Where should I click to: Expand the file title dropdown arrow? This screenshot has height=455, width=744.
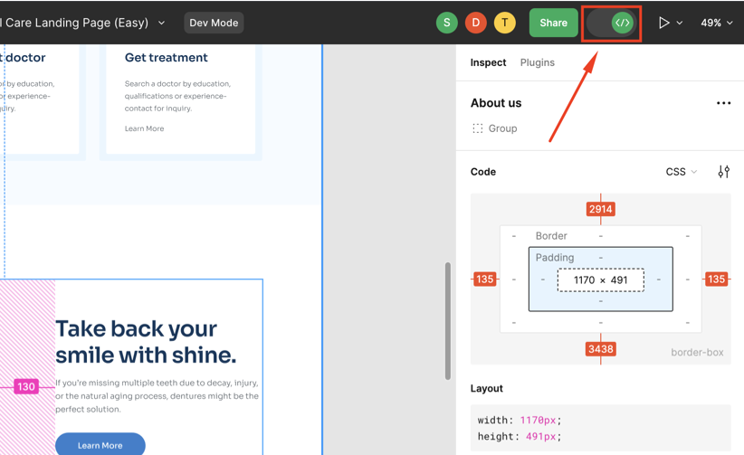pyautogui.click(x=162, y=24)
